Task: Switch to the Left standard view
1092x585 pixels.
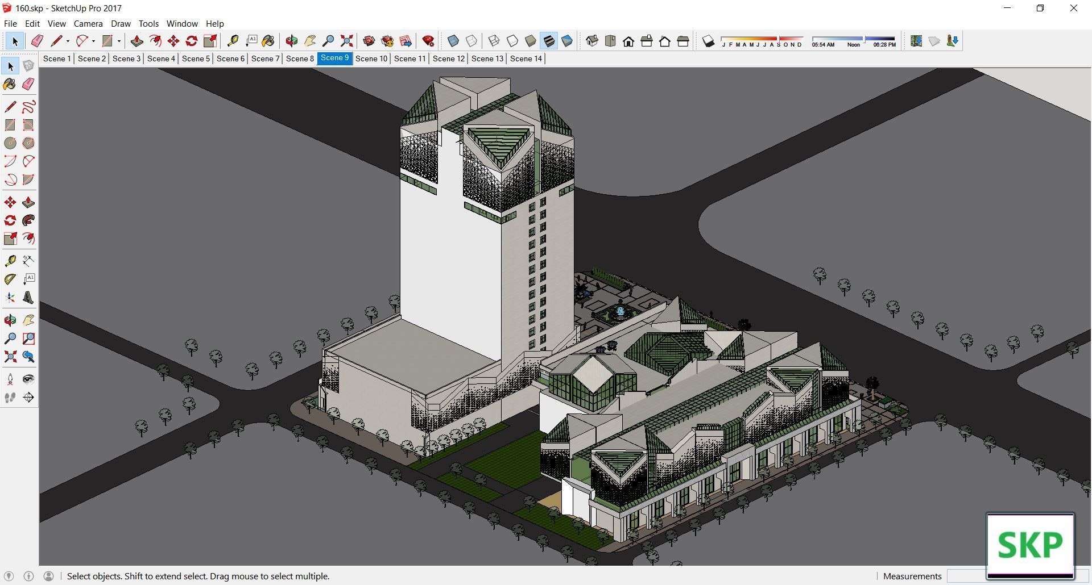Action: pyautogui.click(x=683, y=41)
